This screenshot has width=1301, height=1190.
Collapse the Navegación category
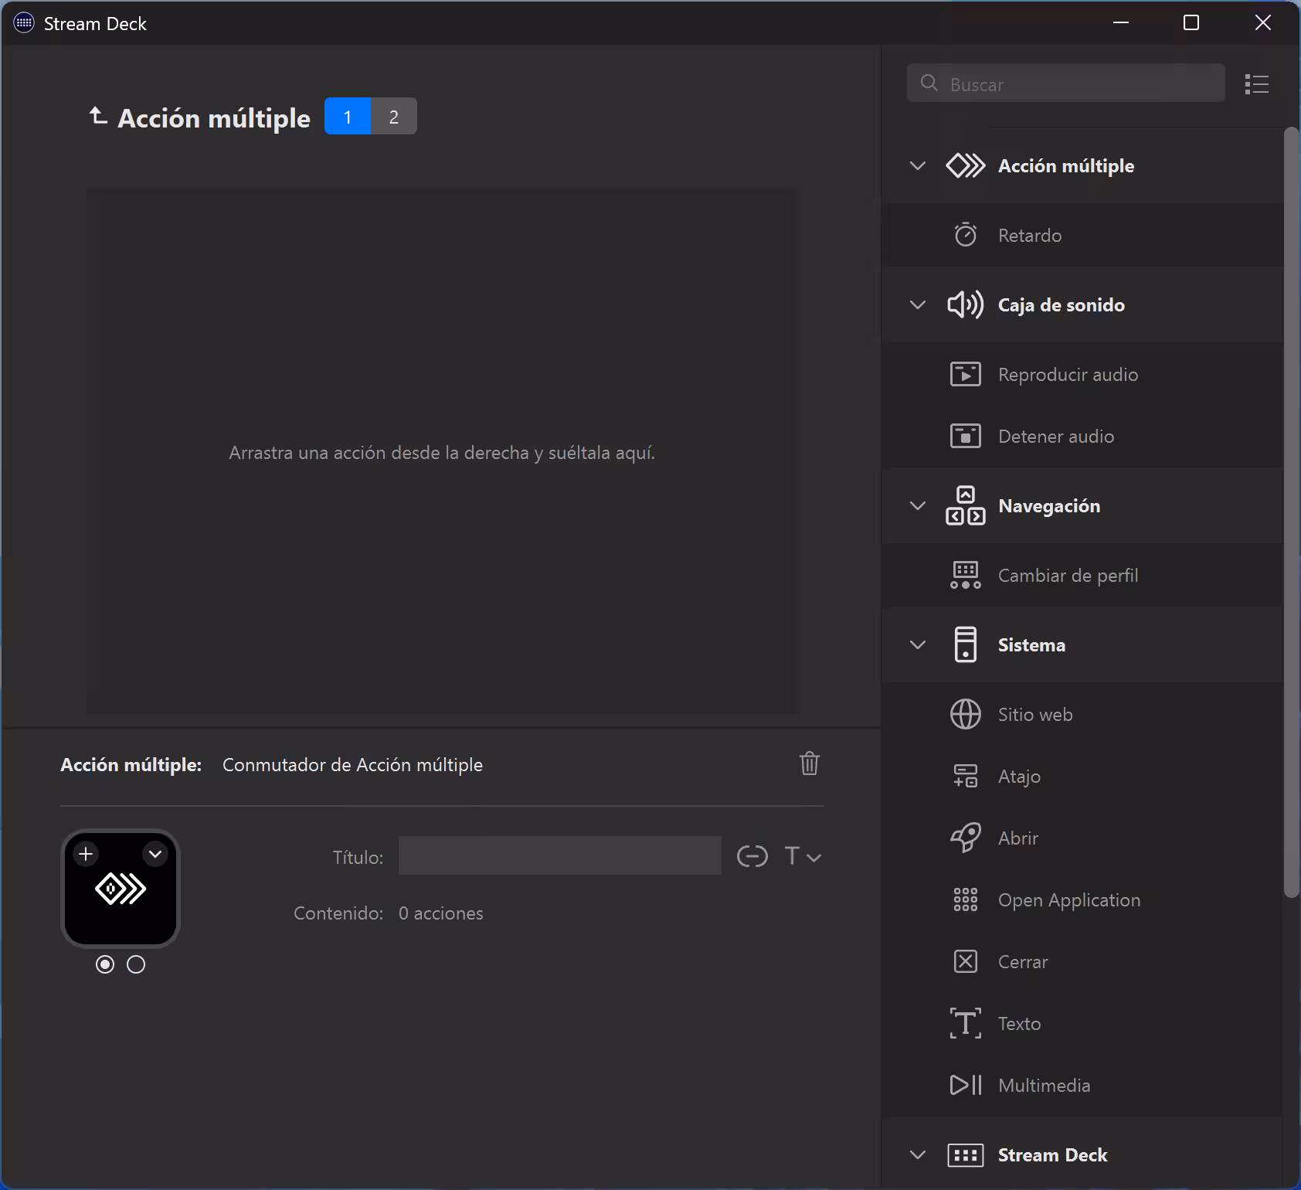[918, 505]
